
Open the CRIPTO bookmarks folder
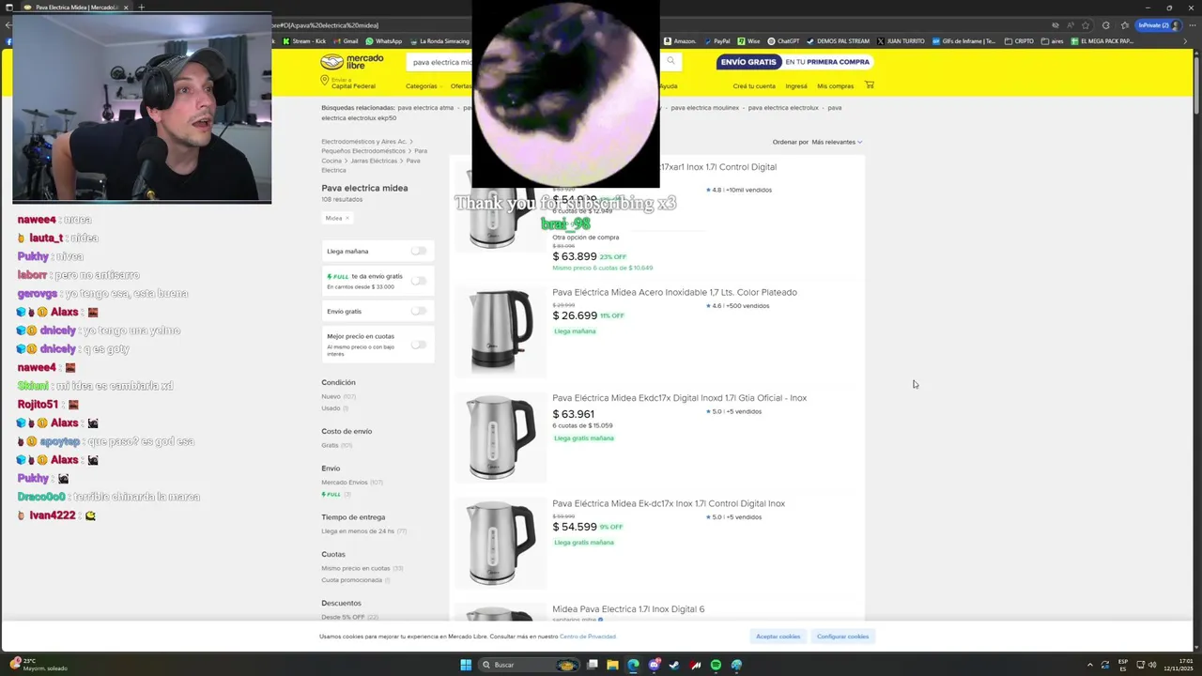point(1019,41)
